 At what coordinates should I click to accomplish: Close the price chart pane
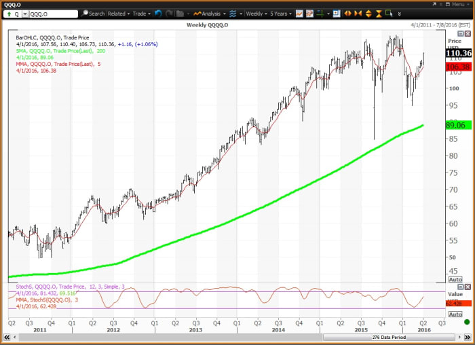(x=468, y=33)
